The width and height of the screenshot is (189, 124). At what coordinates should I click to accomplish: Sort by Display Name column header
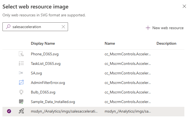click(43, 43)
